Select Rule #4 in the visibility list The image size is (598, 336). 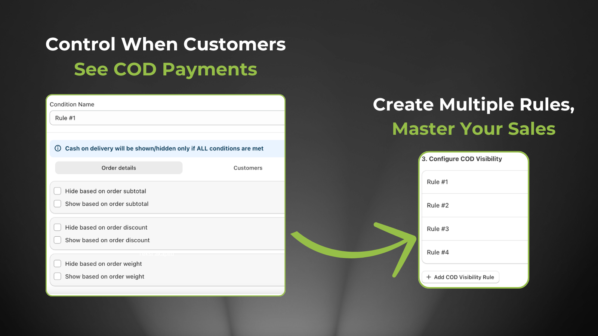(475, 252)
